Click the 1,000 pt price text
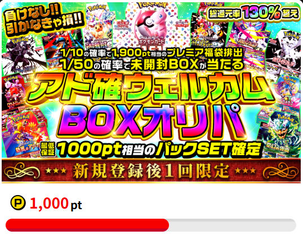The width and height of the screenshot is (303, 235). pos(56,204)
